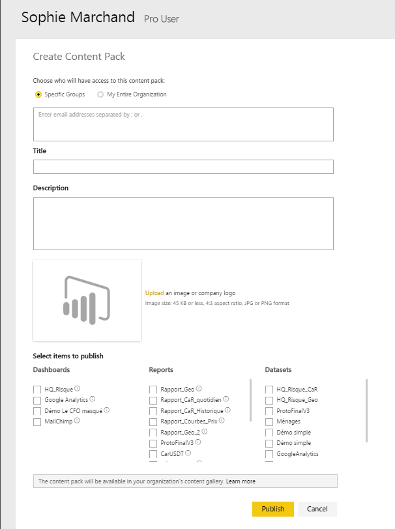The width and height of the screenshot is (395, 529).
Task: Click info icon next to Rapport_CaR_quotidien
Action: tap(227, 399)
